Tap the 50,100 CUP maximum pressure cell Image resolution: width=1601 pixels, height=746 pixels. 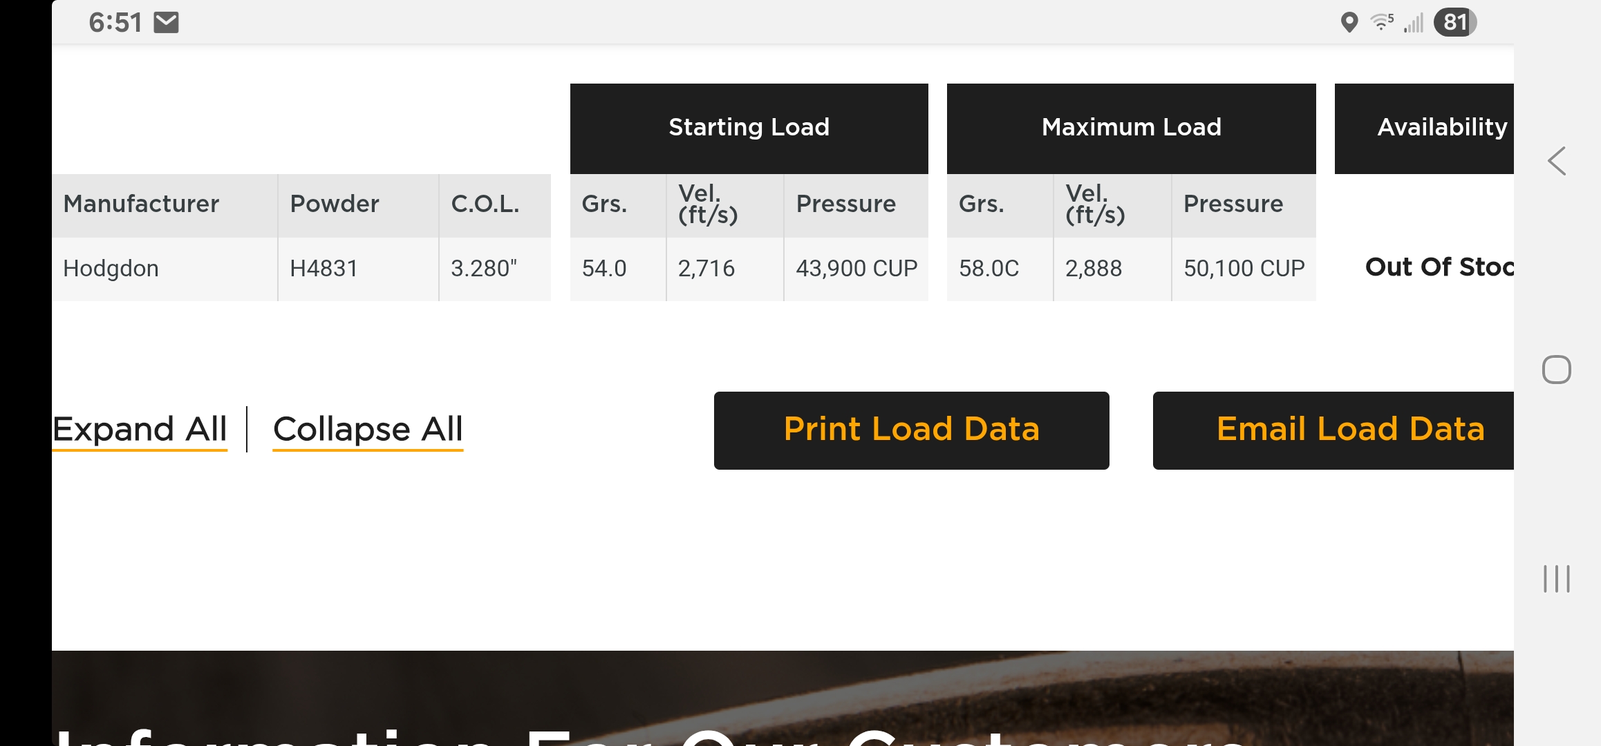click(1244, 269)
